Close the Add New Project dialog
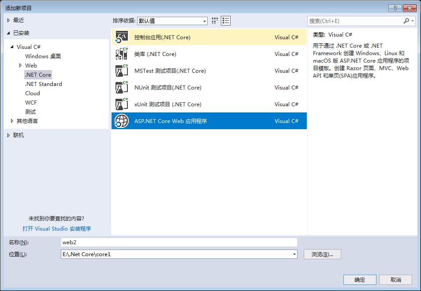This screenshot has width=421, height=291. point(410,8)
